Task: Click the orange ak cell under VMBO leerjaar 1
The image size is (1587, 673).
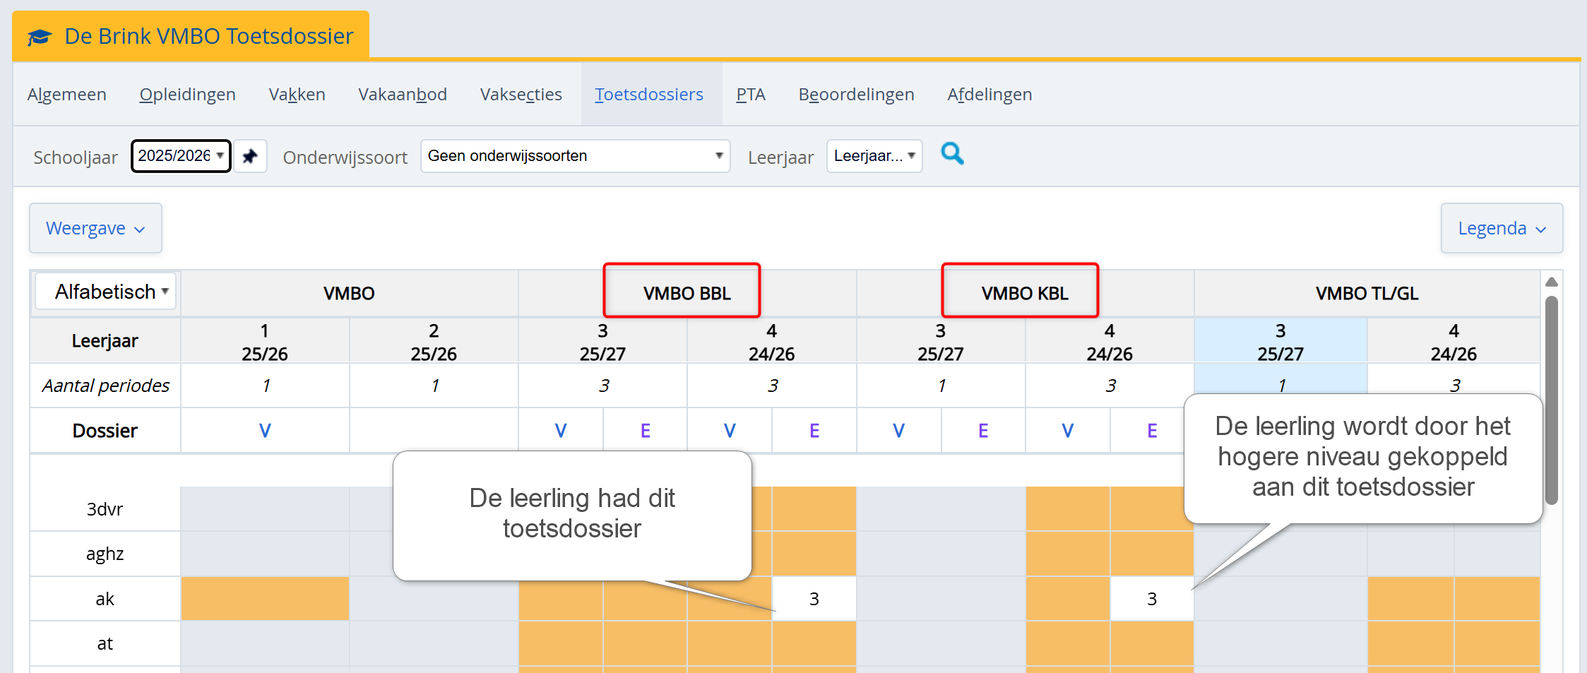Action: tap(265, 599)
